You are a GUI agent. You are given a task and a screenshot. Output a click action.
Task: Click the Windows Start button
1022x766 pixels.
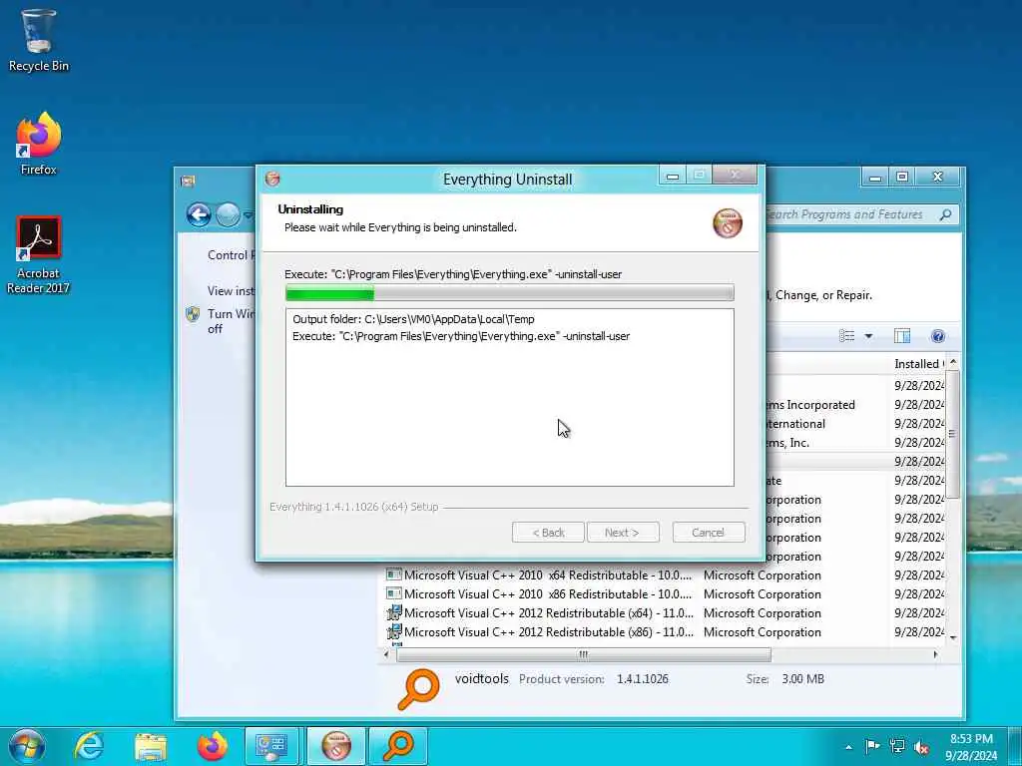[27, 746]
